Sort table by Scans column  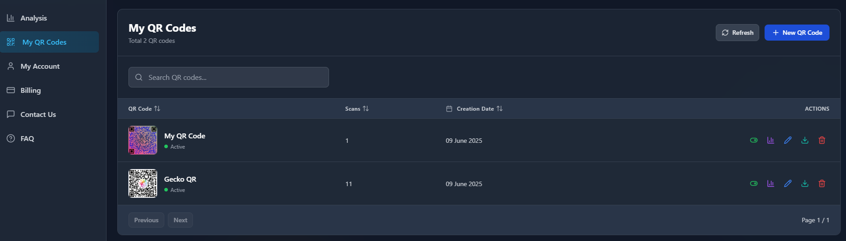[357, 108]
